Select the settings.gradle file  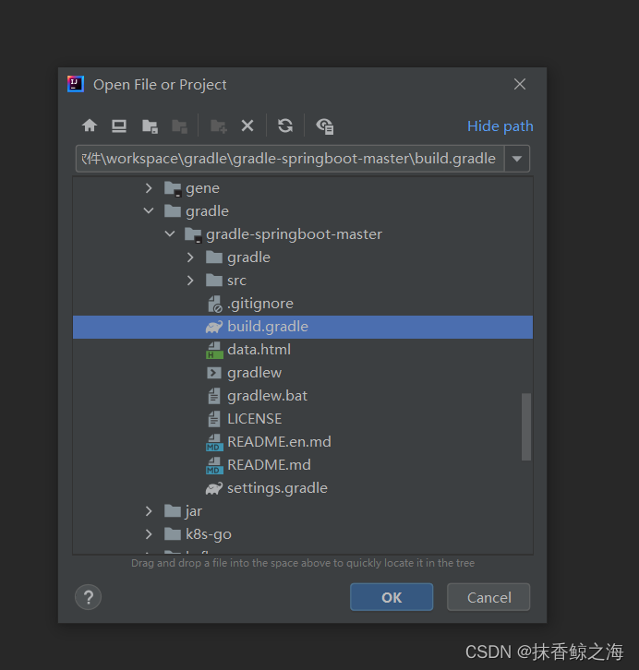(x=303, y=488)
